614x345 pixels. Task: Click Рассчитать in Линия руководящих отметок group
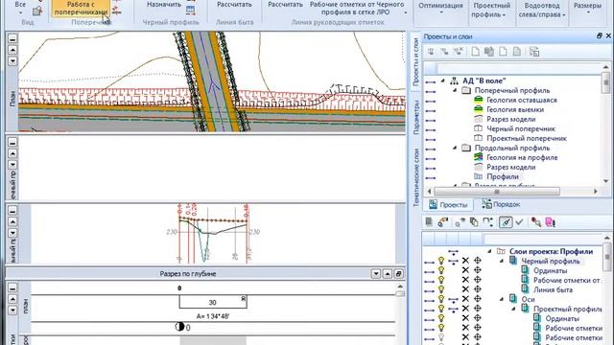click(x=285, y=5)
